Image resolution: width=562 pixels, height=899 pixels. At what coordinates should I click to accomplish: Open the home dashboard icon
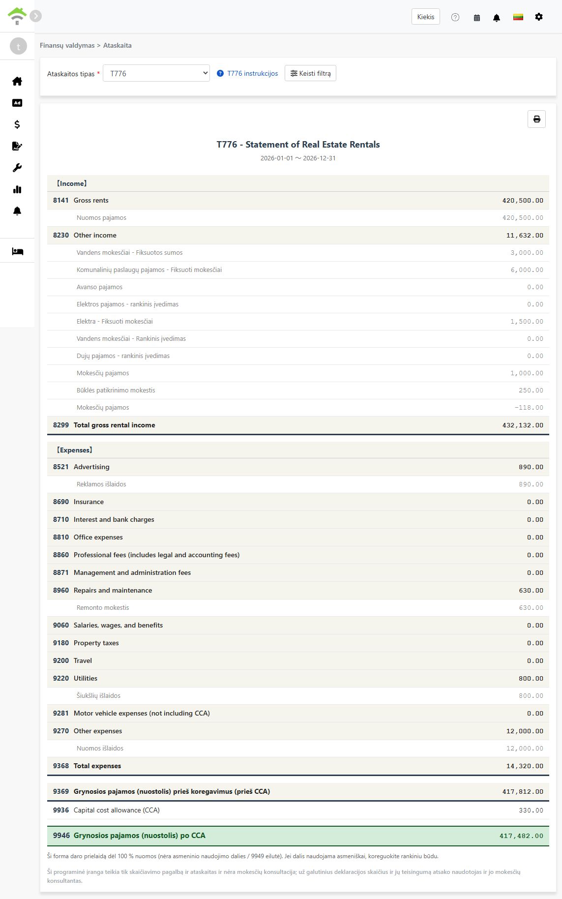17,81
